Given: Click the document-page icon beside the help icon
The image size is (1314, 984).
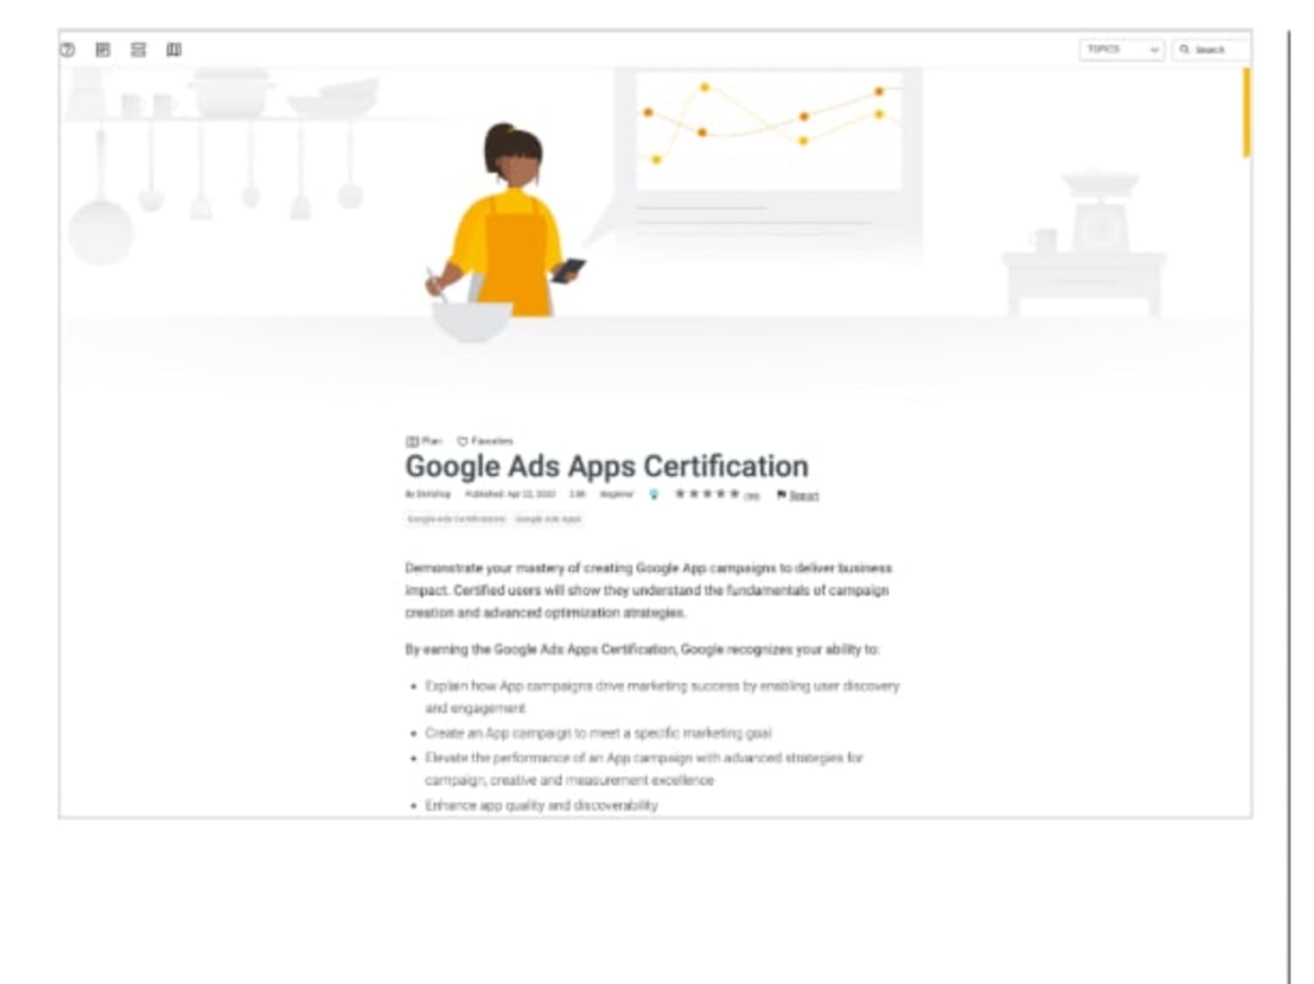Looking at the screenshot, I should tap(102, 50).
